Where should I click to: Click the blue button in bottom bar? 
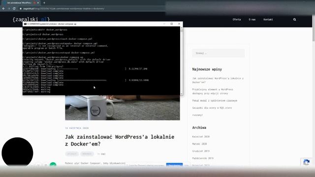click(174, 165)
